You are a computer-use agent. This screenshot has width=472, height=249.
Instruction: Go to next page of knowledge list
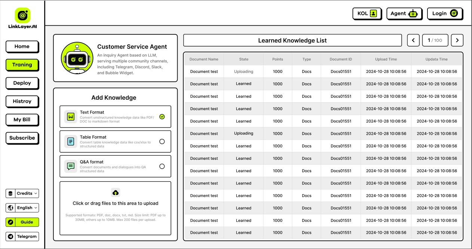tap(457, 40)
